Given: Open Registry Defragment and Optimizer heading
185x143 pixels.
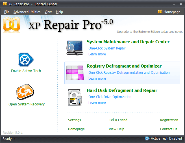Looking at the screenshot, I should tap(124, 66).
